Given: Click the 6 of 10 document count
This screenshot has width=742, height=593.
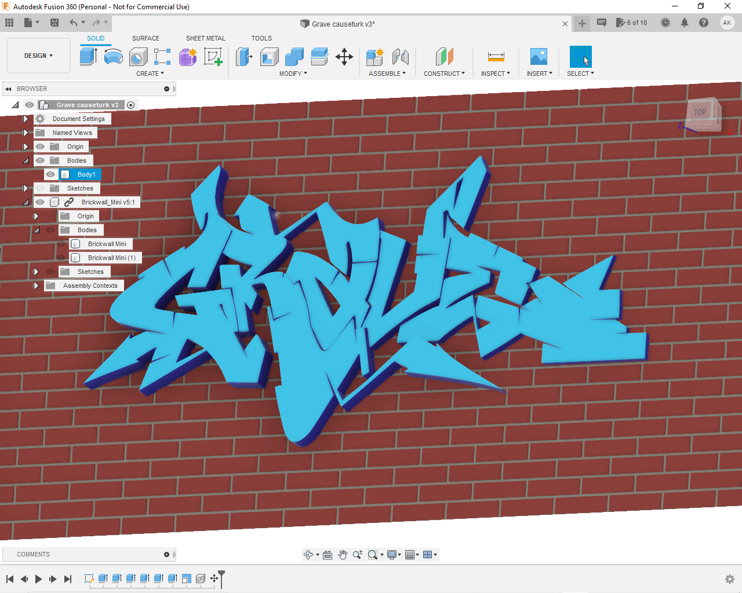Looking at the screenshot, I should (632, 23).
